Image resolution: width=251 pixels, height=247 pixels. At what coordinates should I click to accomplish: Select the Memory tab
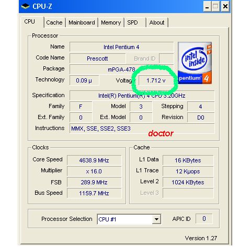111,22
